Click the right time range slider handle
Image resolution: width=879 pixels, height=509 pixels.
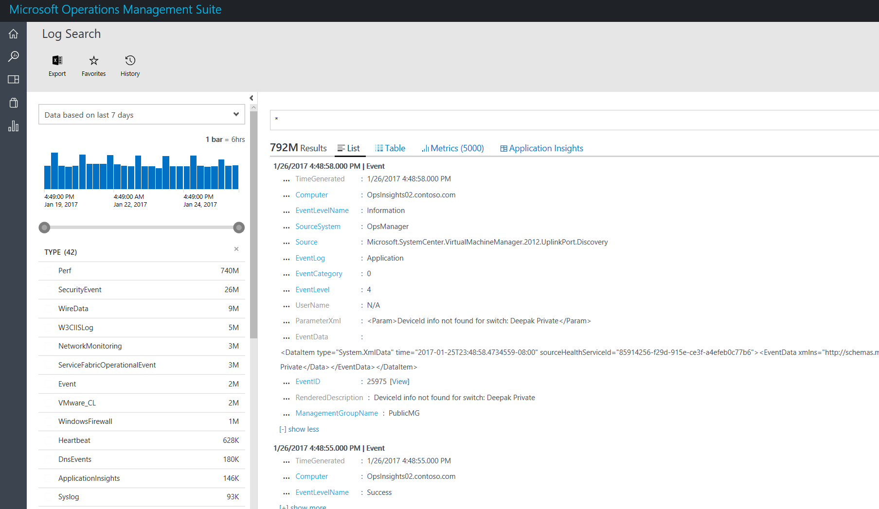coord(239,227)
